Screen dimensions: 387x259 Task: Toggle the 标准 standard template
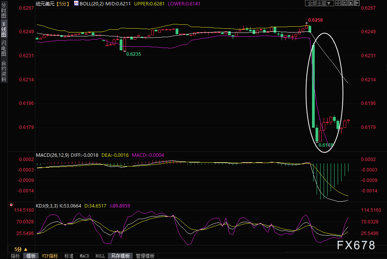(x=69, y=256)
